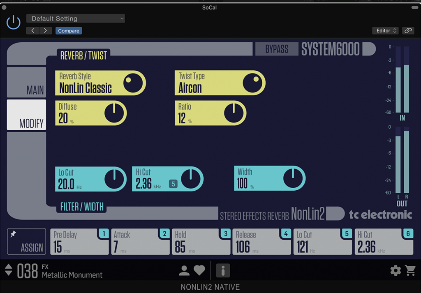Screen dimensions: 421x293
Task: Click the Reverb Style knob
Action: 133,83
